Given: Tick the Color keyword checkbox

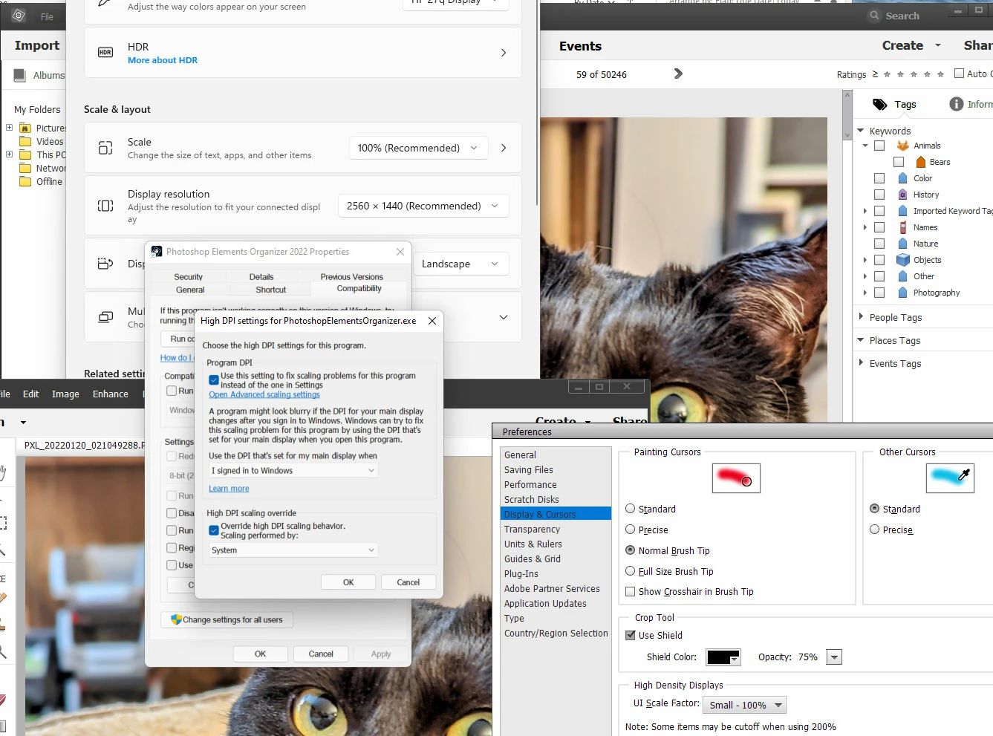Looking at the screenshot, I should 879,178.
